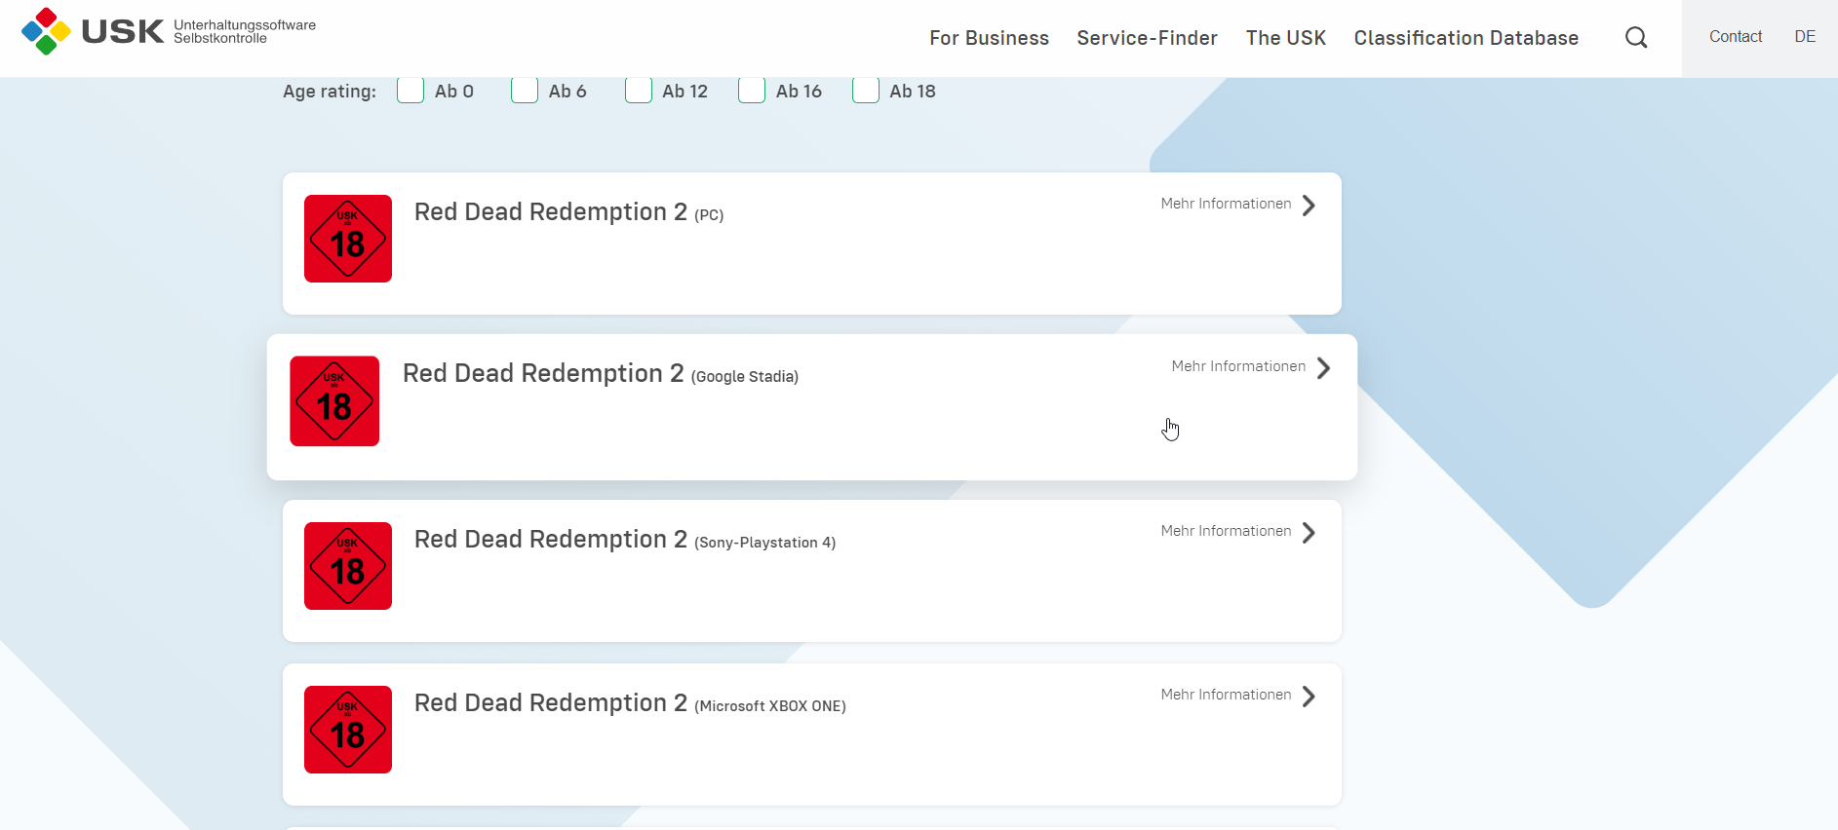Check the Ab 18 age rating box
1838x830 pixels.
click(866, 91)
